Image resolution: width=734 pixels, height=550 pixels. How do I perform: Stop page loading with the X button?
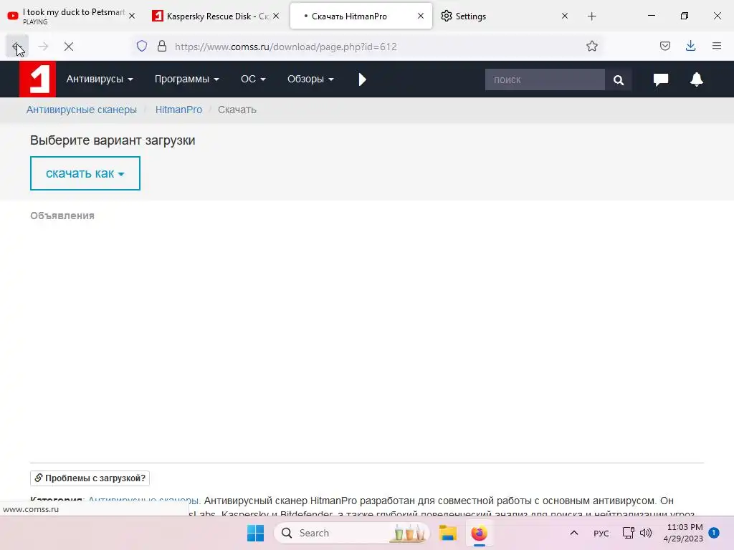tap(69, 47)
